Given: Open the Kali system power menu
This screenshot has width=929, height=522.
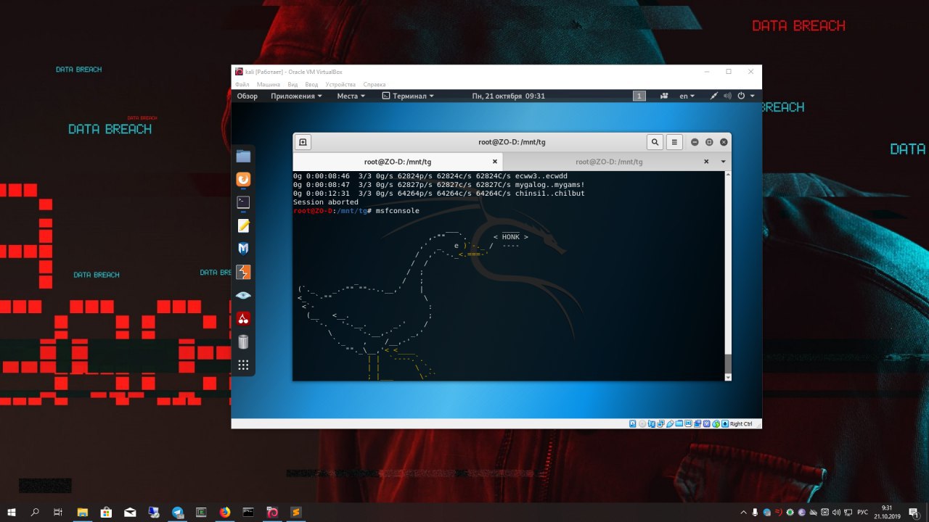Looking at the screenshot, I should [746, 96].
